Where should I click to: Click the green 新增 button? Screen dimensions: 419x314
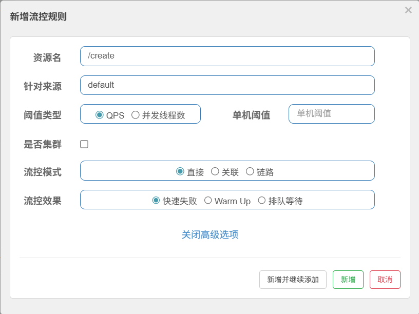pyautogui.click(x=348, y=280)
